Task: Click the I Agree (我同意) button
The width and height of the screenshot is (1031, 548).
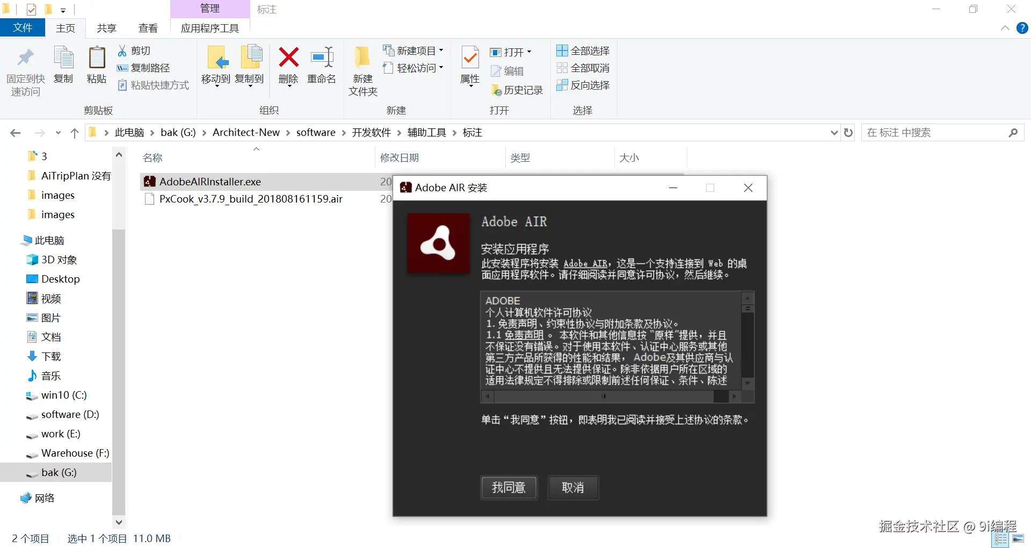Action: point(509,487)
